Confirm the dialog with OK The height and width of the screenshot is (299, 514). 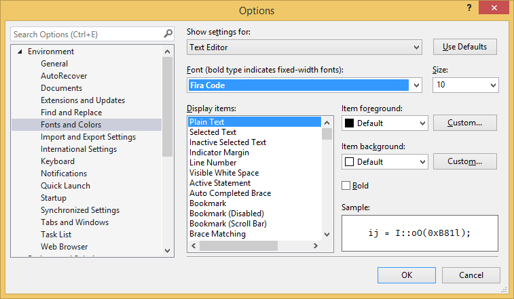click(x=406, y=275)
